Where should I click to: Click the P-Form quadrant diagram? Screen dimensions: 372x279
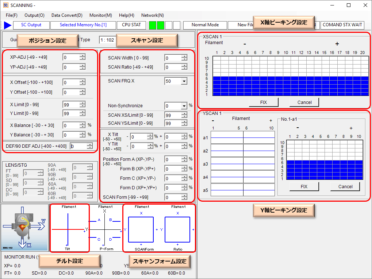106,230
